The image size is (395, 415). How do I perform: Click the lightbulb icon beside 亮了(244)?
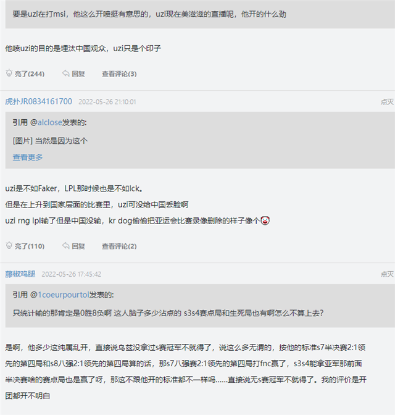tap(9, 73)
